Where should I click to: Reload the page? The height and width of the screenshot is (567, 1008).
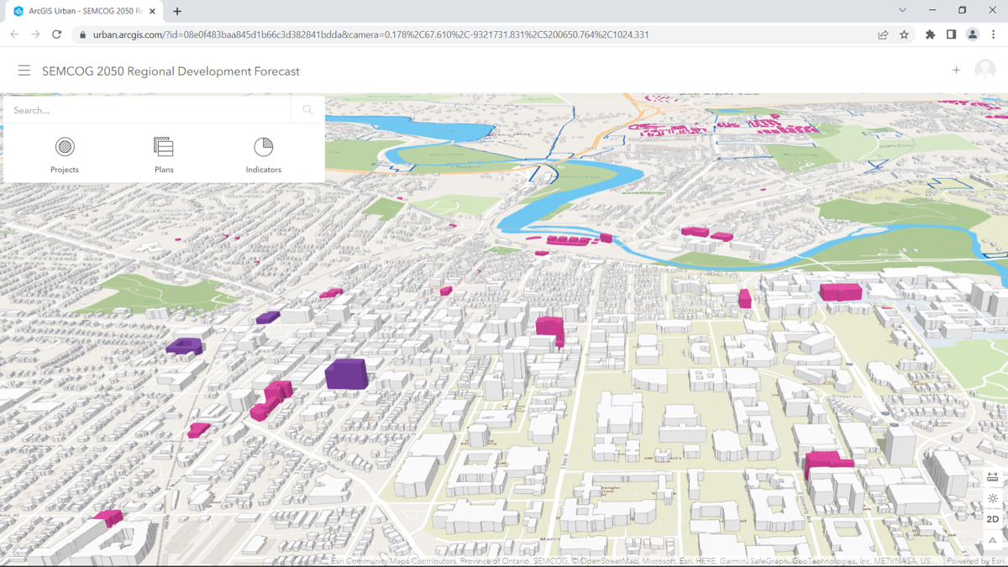coord(56,34)
